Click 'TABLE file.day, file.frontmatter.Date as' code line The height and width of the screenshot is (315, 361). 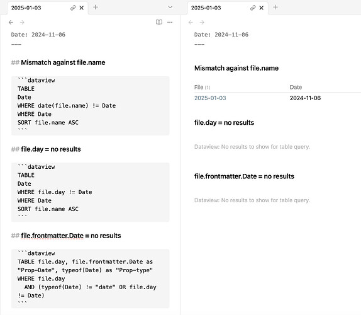[x=85, y=261]
